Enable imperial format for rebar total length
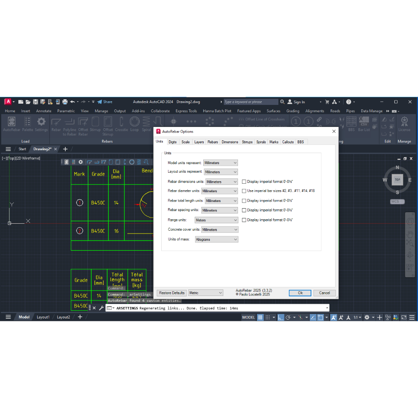 pos(244,201)
